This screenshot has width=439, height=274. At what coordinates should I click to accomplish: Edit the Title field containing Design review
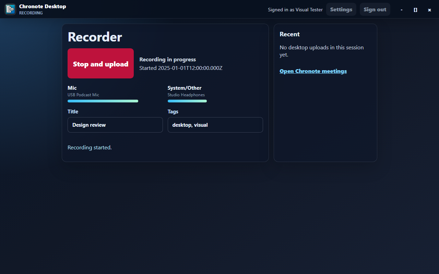tap(115, 125)
